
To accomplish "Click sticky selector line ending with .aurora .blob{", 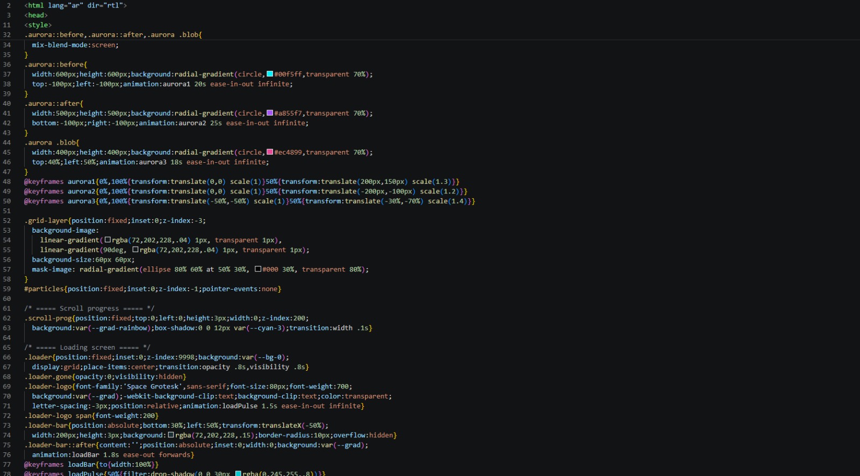I will [113, 35].
